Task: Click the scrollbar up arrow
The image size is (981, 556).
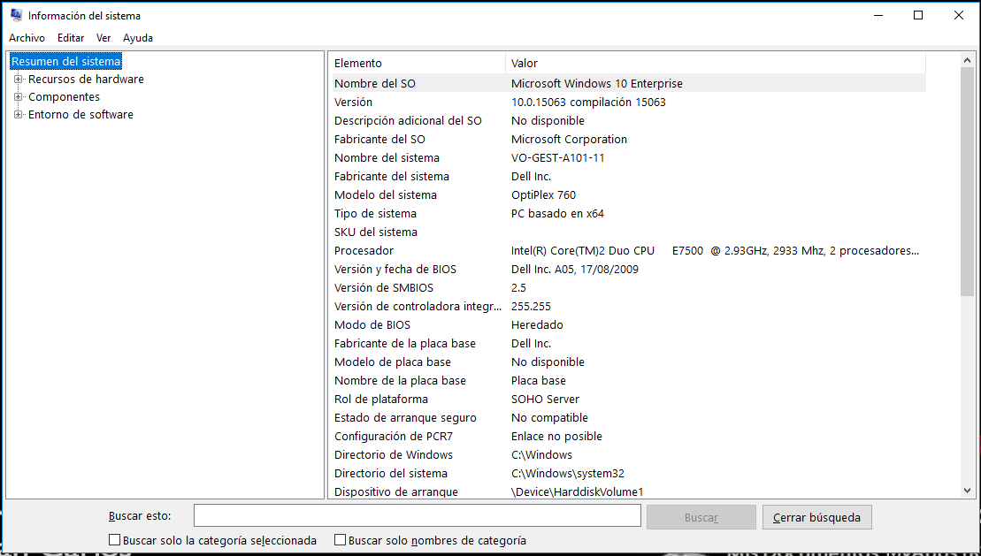Action: [x=967, y=60]
